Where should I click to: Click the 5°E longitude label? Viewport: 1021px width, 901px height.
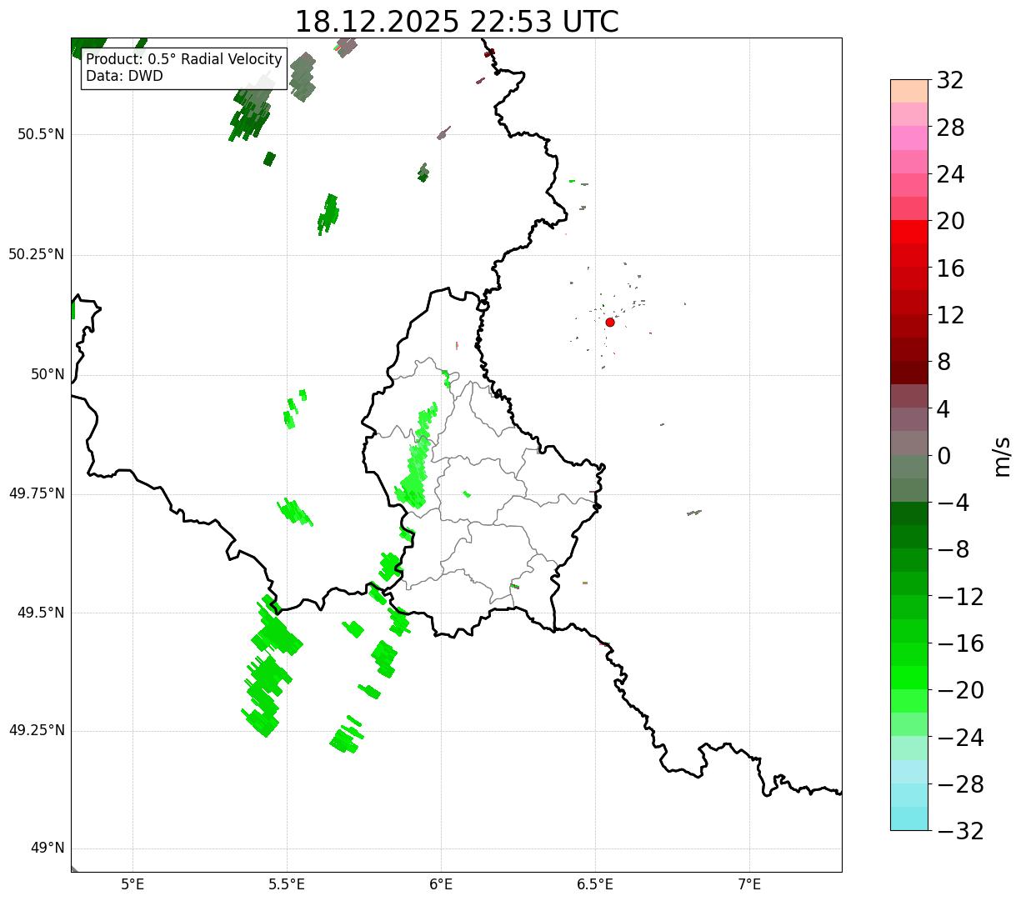tap(133, 884)
